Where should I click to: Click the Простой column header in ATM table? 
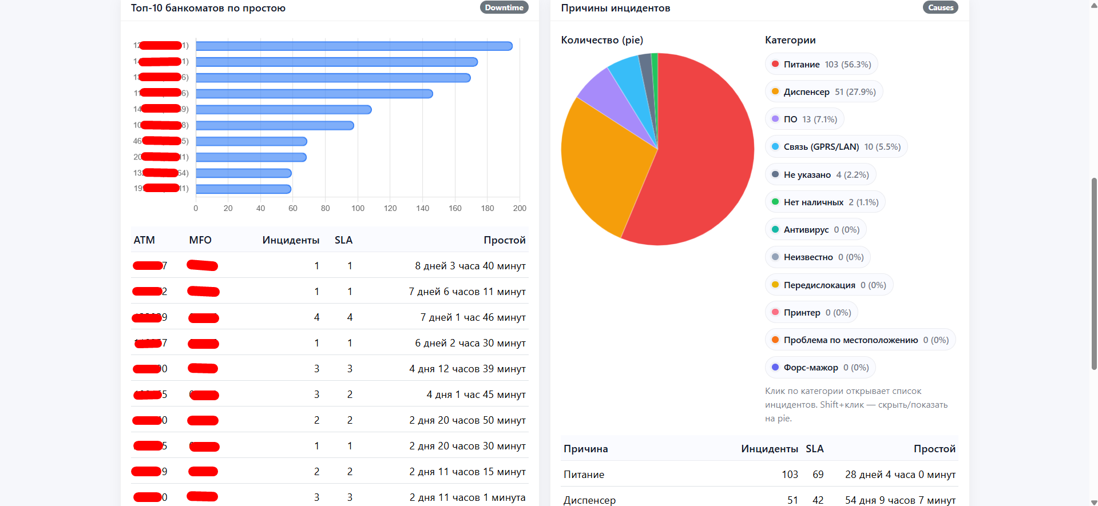tap(504, 240)
